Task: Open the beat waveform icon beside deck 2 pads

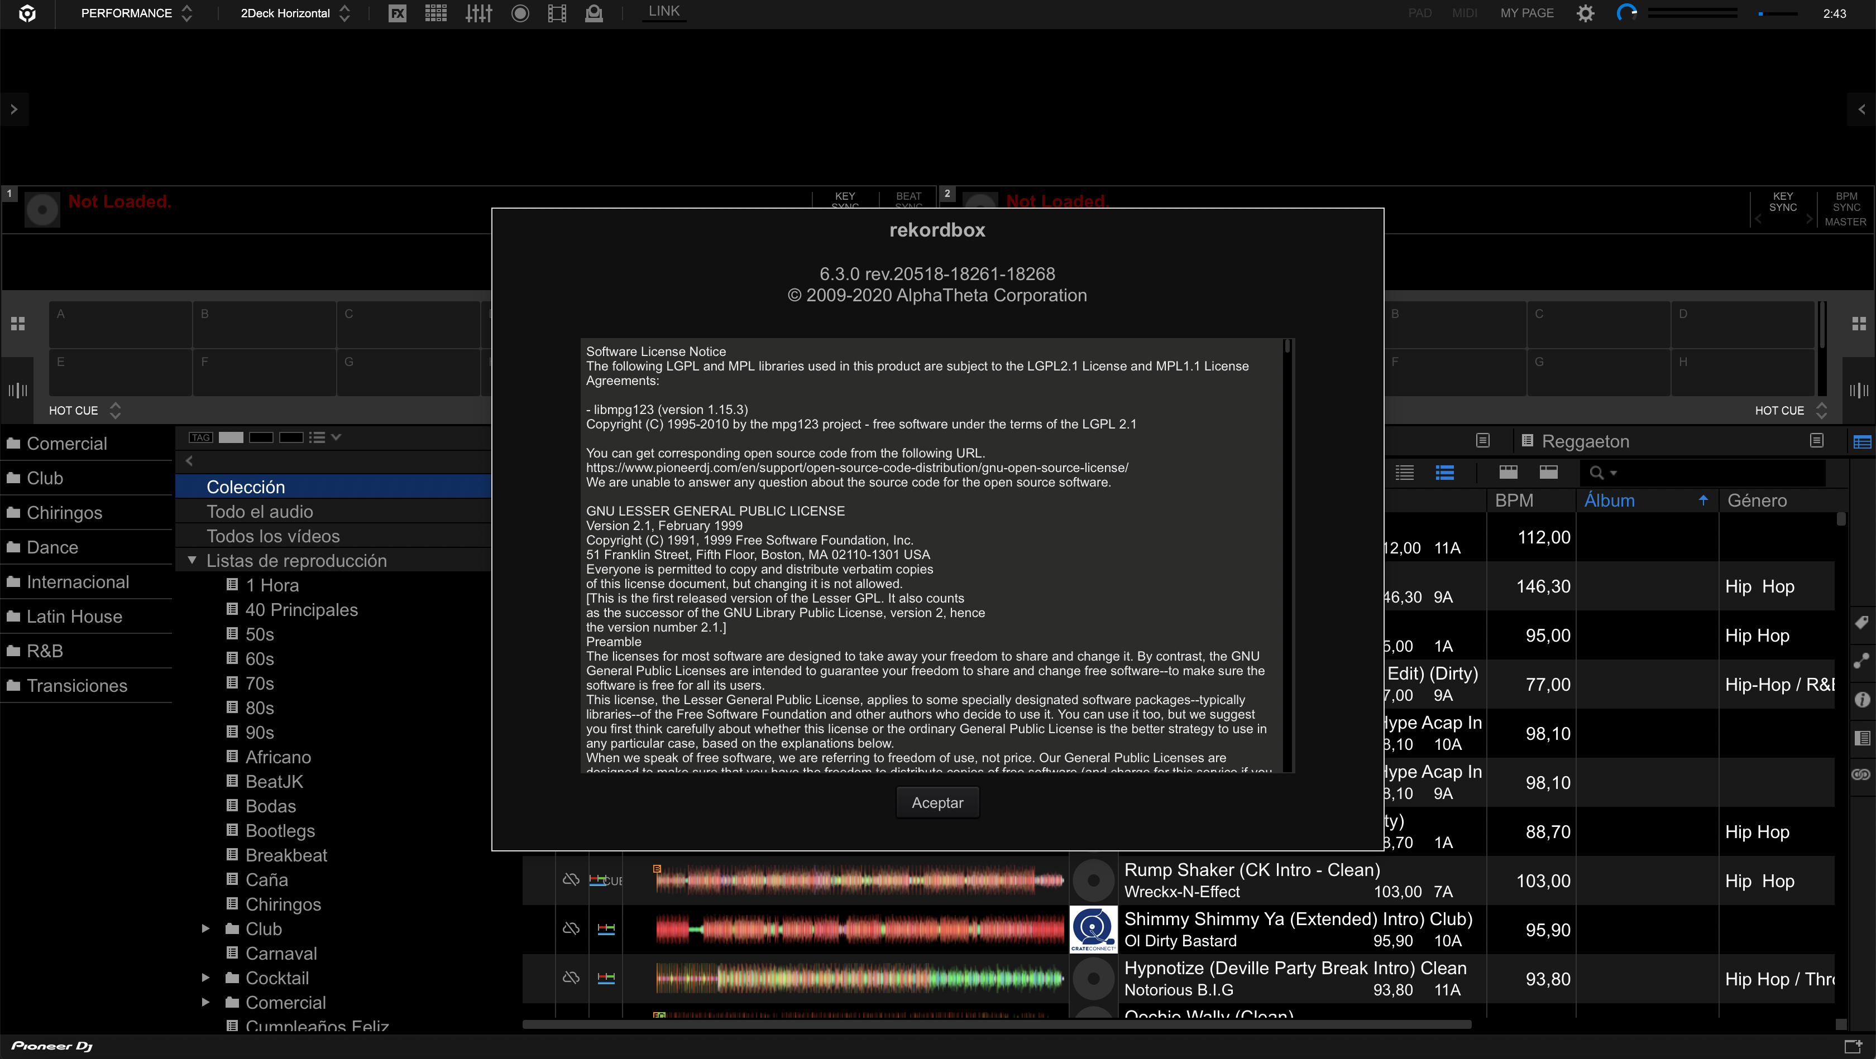Action: [x=1859, y=390]
